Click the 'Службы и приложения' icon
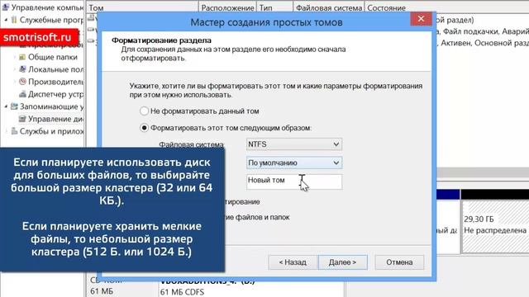529x297 pixels. [14, 131]
